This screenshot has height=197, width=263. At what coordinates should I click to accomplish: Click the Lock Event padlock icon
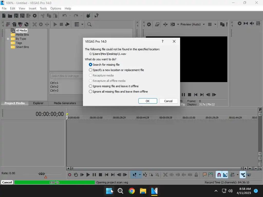[196, 175]
